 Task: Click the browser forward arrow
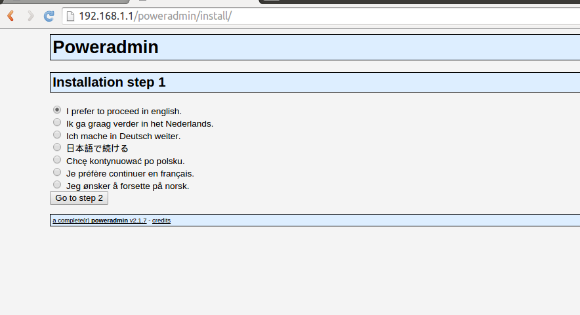[30, 16]
